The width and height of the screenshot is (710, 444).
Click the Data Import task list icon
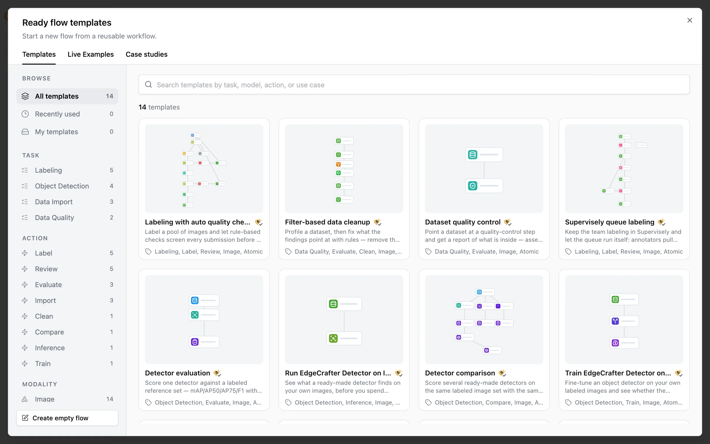25,202
